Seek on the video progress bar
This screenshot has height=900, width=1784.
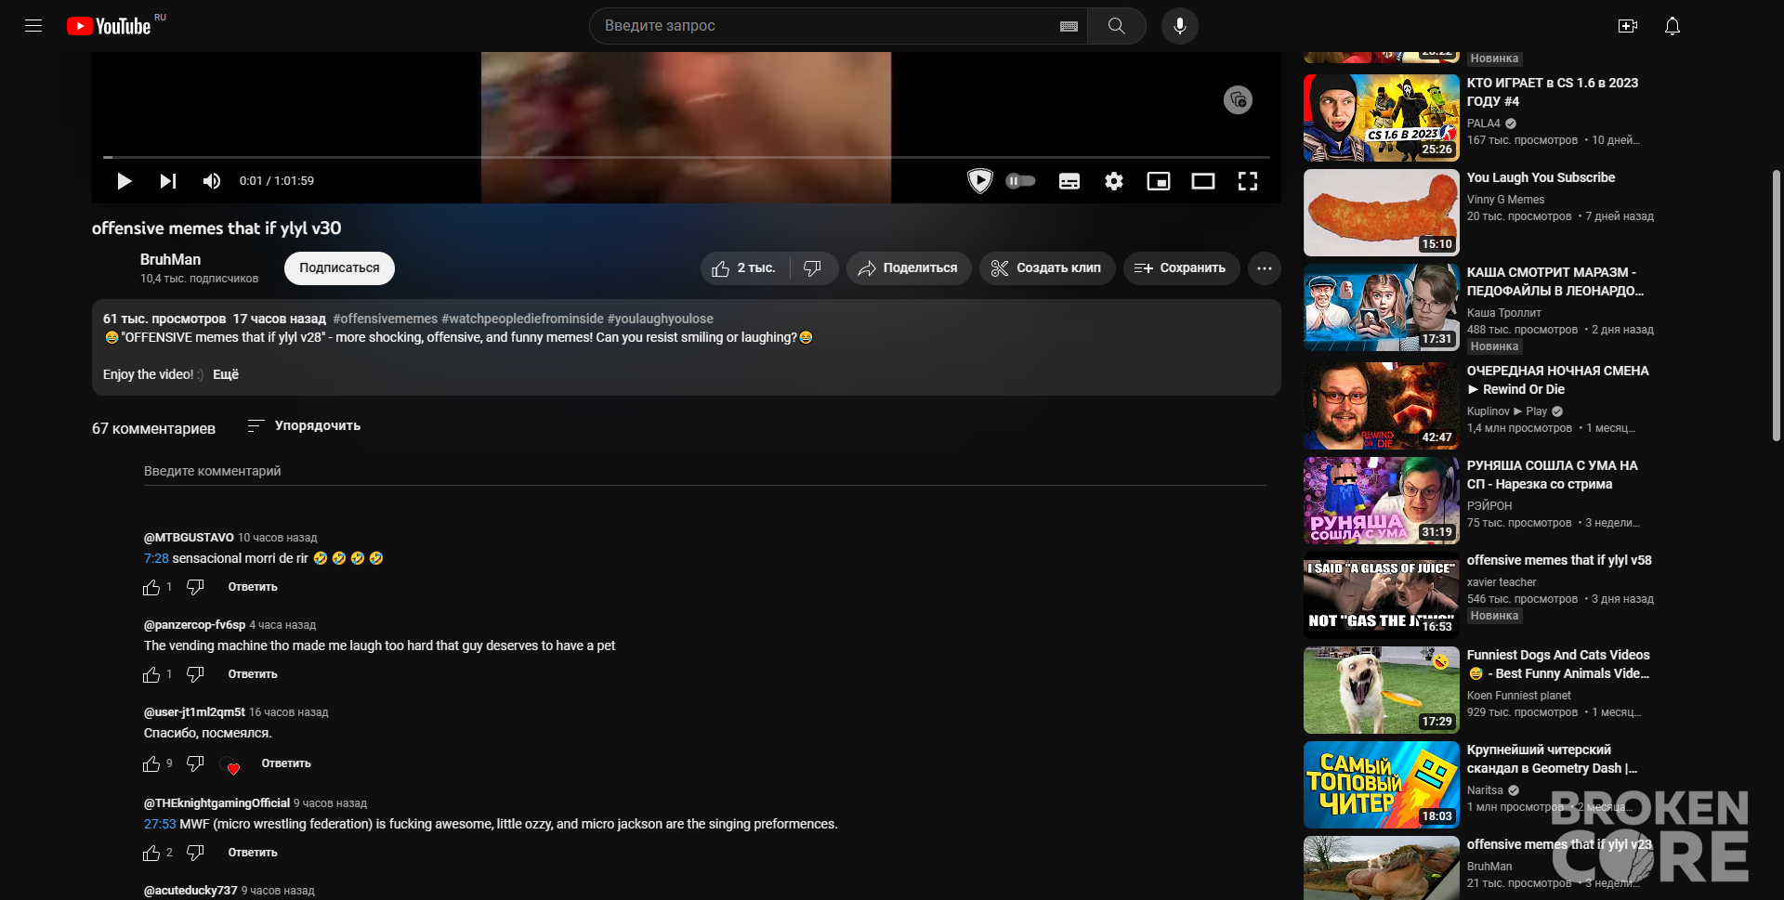point(686,157)
